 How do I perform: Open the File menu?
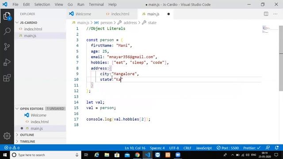coord(15,4)
